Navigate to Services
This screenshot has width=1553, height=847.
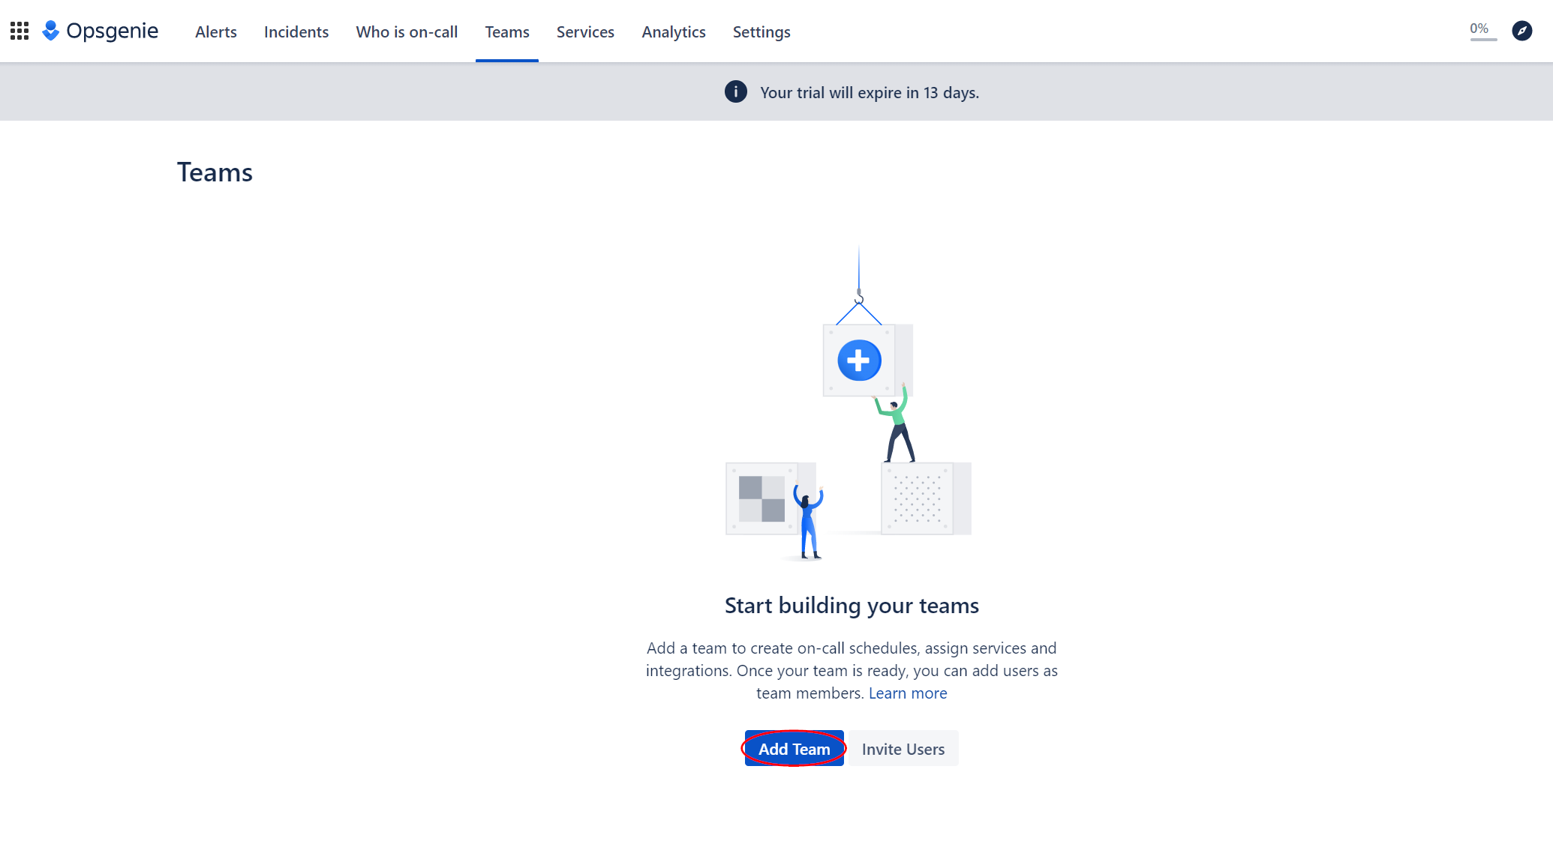[x=584, y=31]
